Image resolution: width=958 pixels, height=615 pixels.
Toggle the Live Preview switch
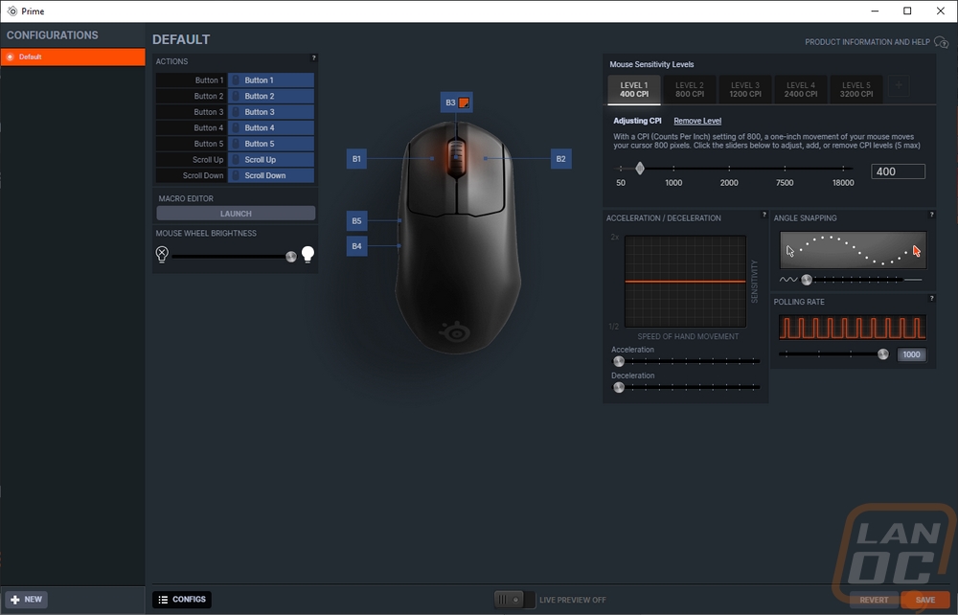point(514,600)
